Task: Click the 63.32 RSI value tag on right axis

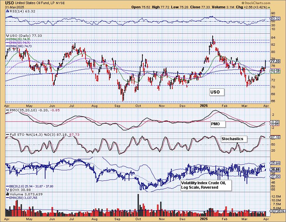Action: 275,19
